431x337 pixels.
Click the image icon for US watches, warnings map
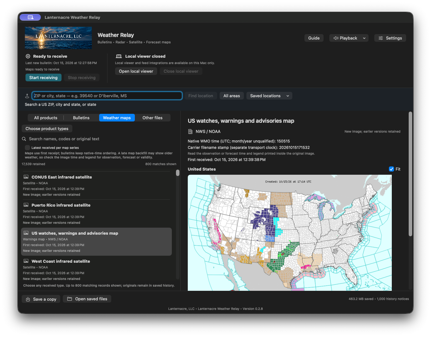pyautogui.click(x=26, y=233)
